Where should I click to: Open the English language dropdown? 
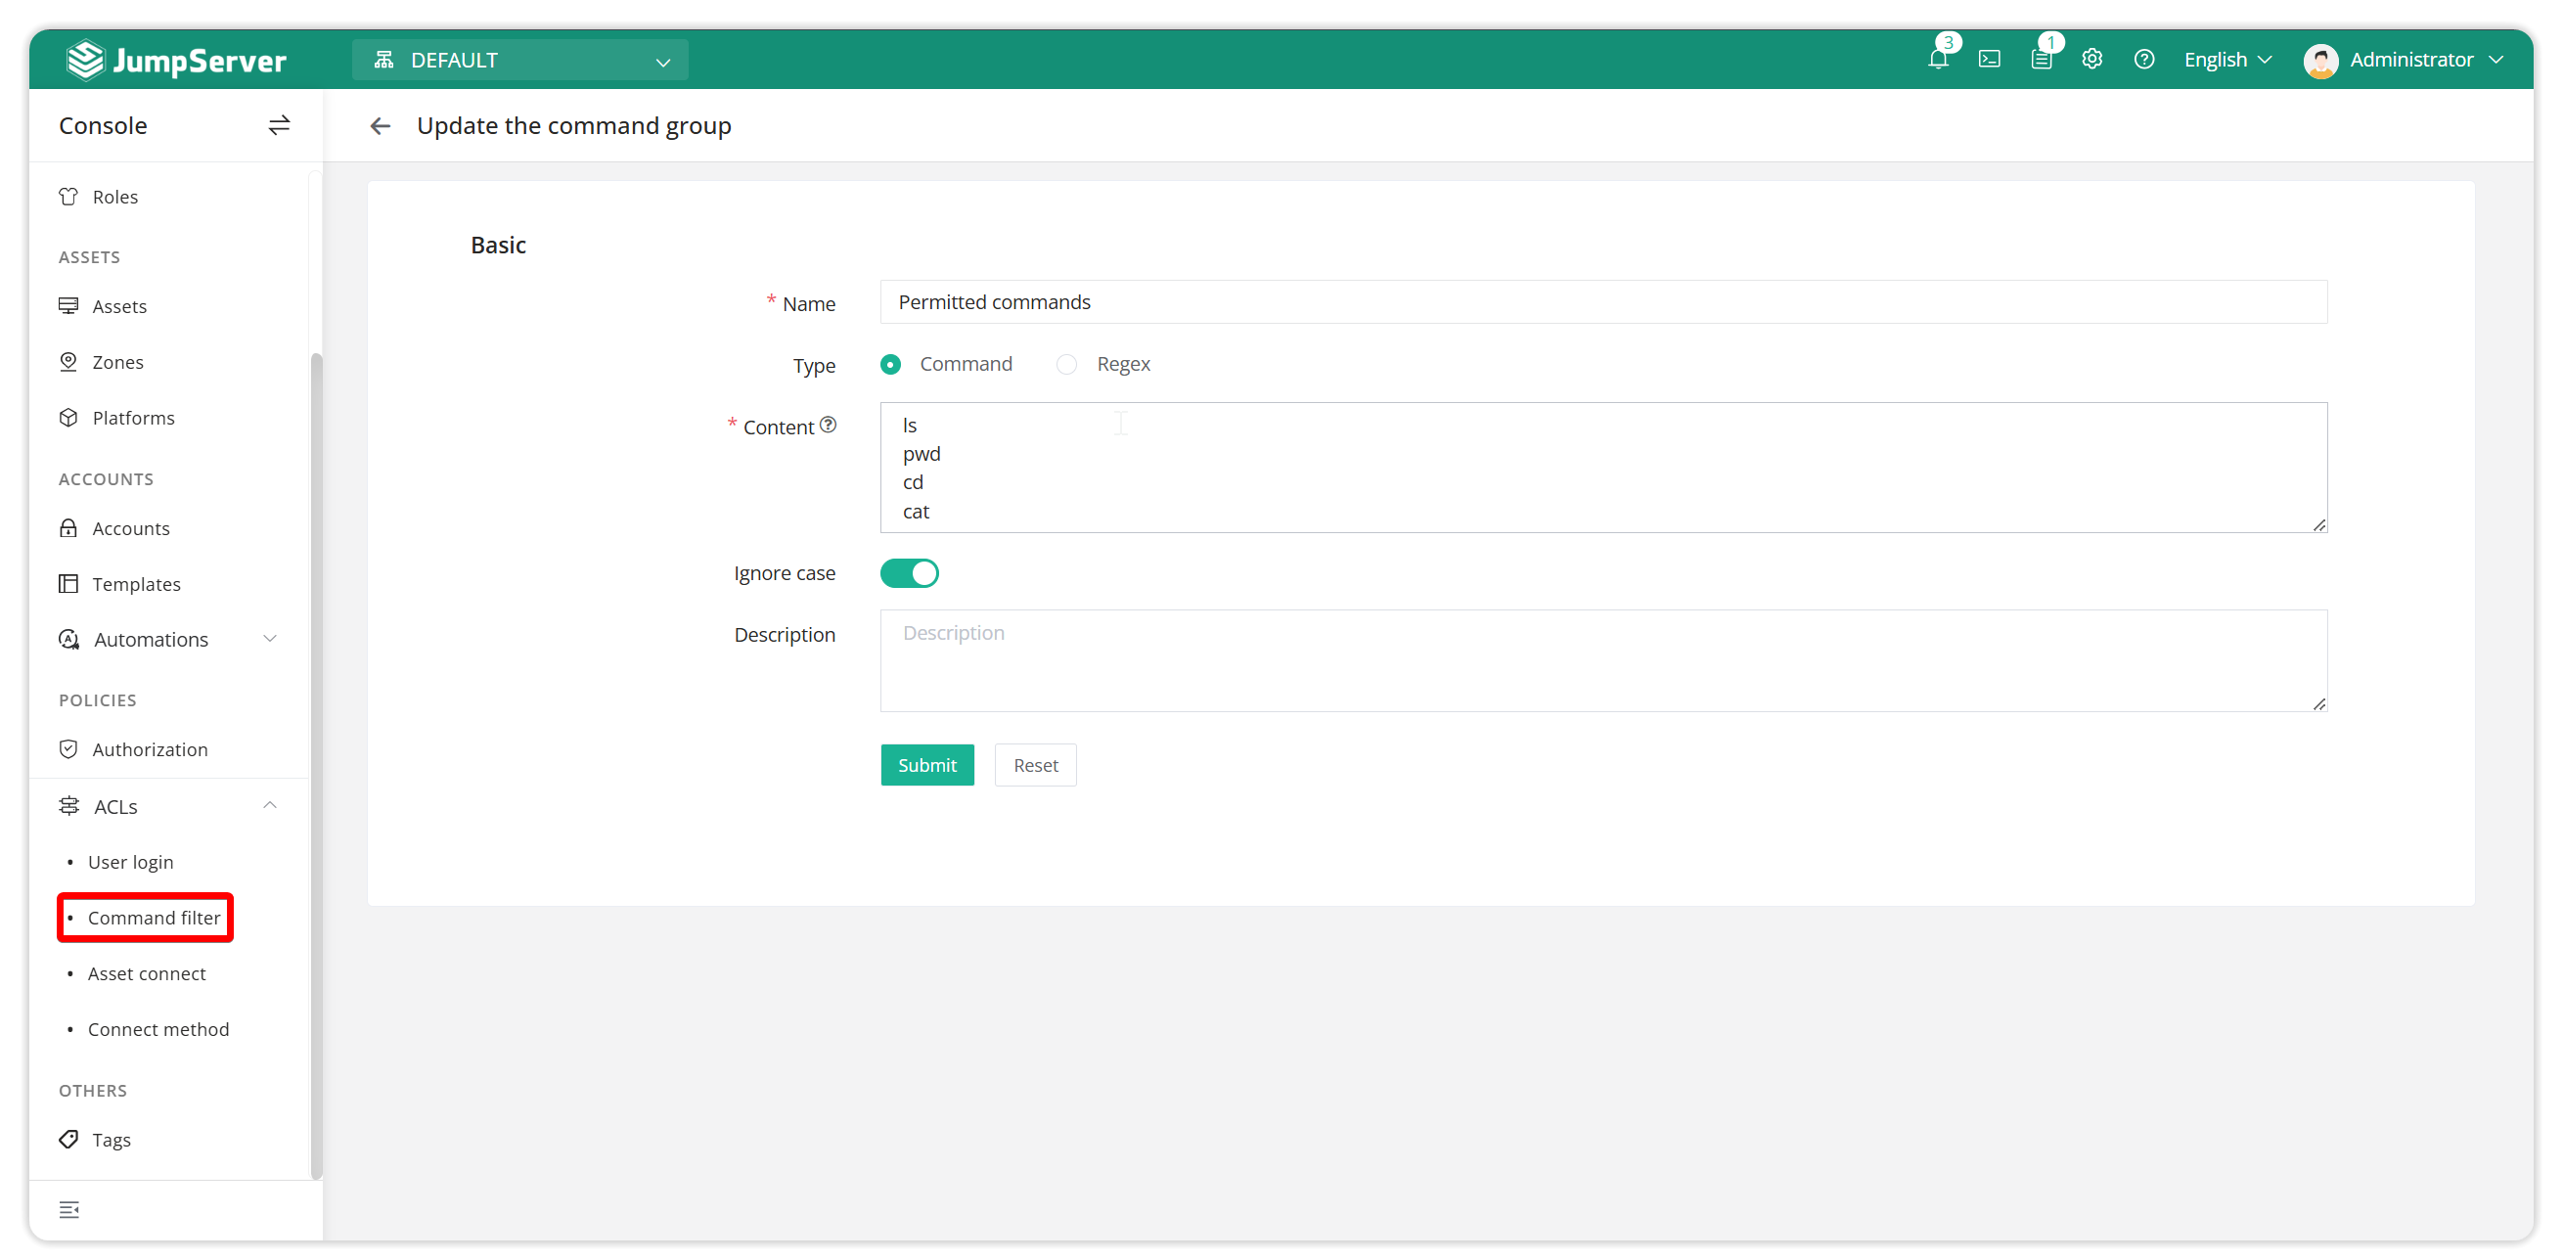pyautogui.click(x=2227, y=60)
